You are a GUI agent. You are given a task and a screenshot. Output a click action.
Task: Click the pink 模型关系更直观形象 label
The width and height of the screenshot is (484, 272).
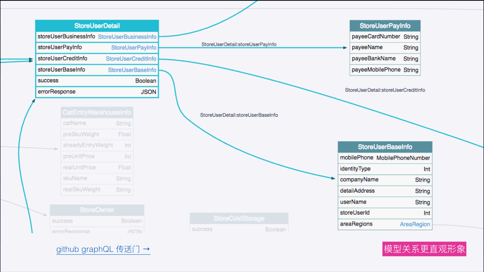pos(424,249)
